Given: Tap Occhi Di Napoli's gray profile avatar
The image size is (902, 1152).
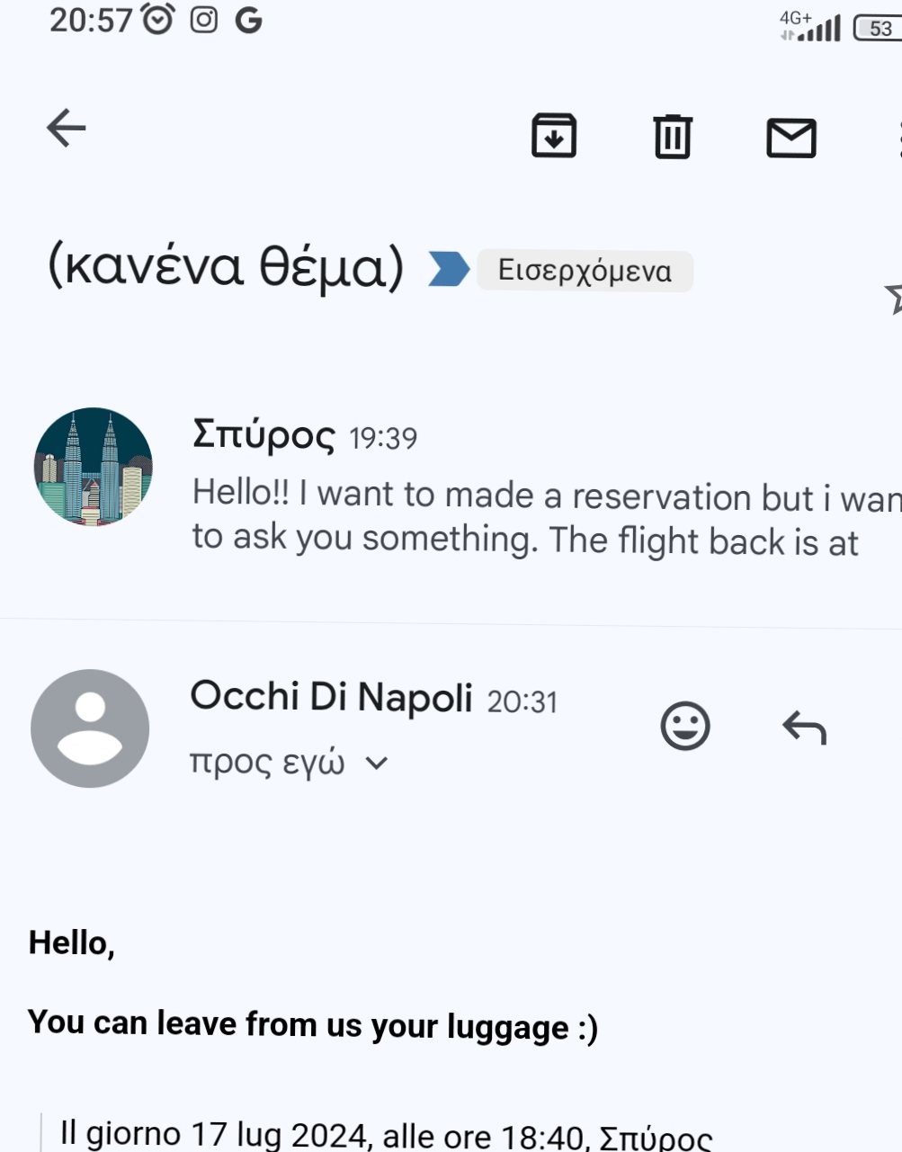Looking at the screenshot, I should 90,728.
